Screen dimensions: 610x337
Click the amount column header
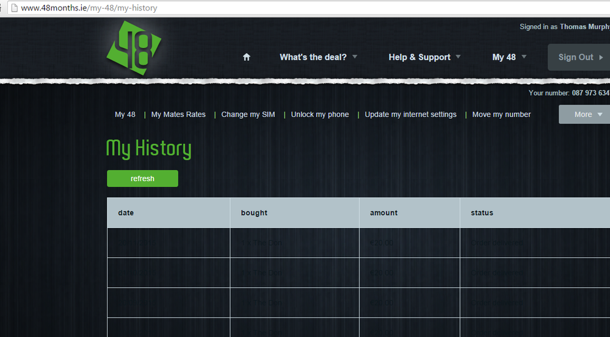pyautogui.click(x=383, y=213)
